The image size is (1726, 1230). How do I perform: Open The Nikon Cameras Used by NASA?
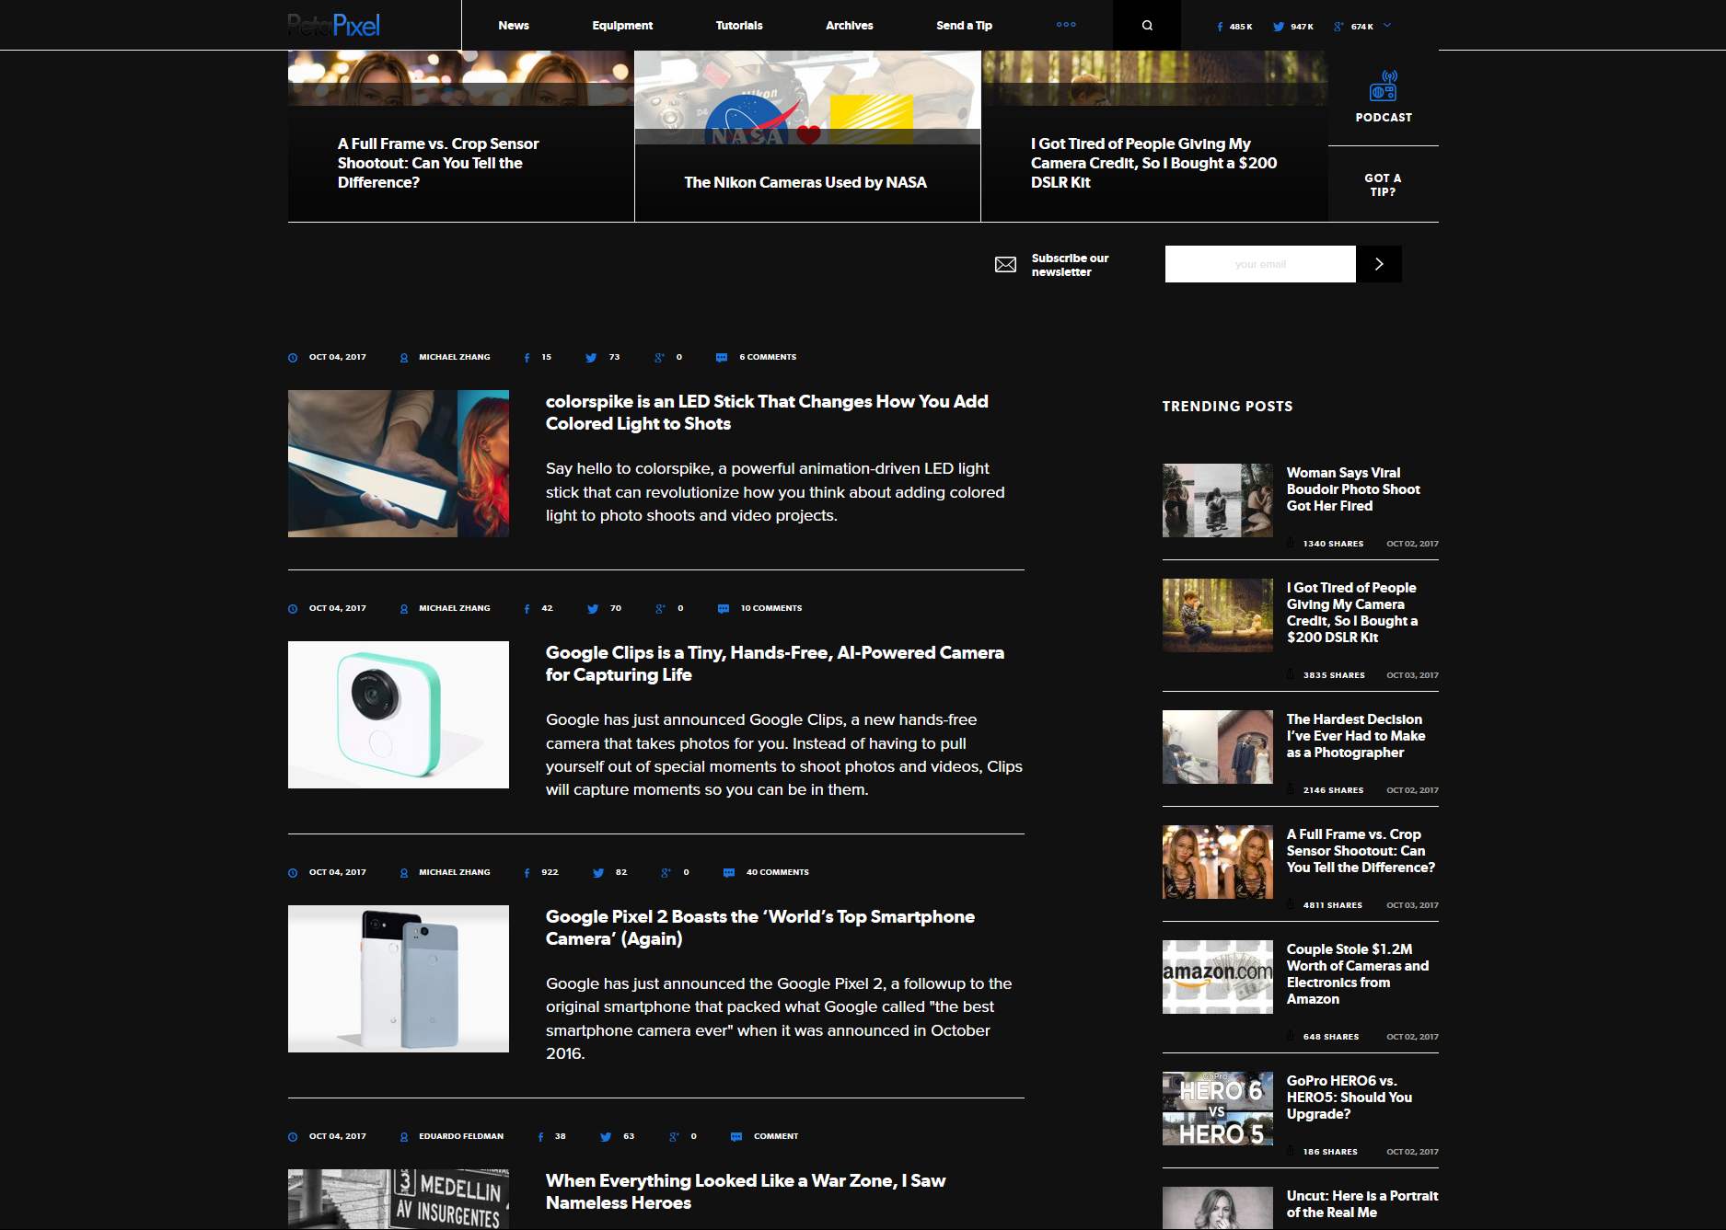805,182
